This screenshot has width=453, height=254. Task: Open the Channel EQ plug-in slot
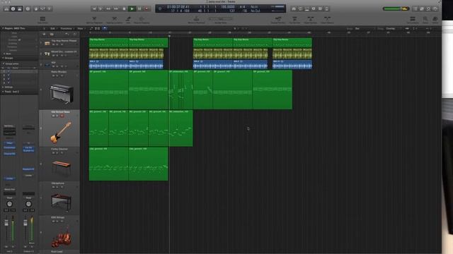9,154
